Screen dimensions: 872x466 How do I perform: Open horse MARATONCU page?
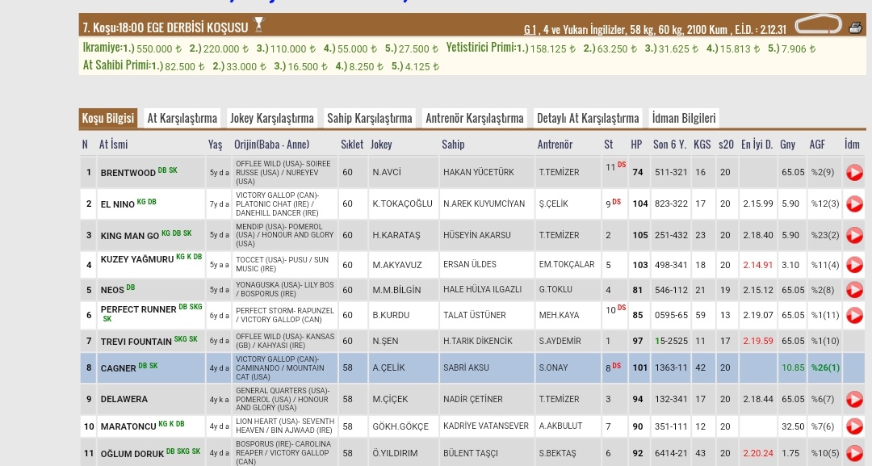click(128, 426)
